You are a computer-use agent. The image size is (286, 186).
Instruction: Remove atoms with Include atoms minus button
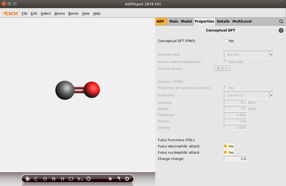tap(227, 68)
